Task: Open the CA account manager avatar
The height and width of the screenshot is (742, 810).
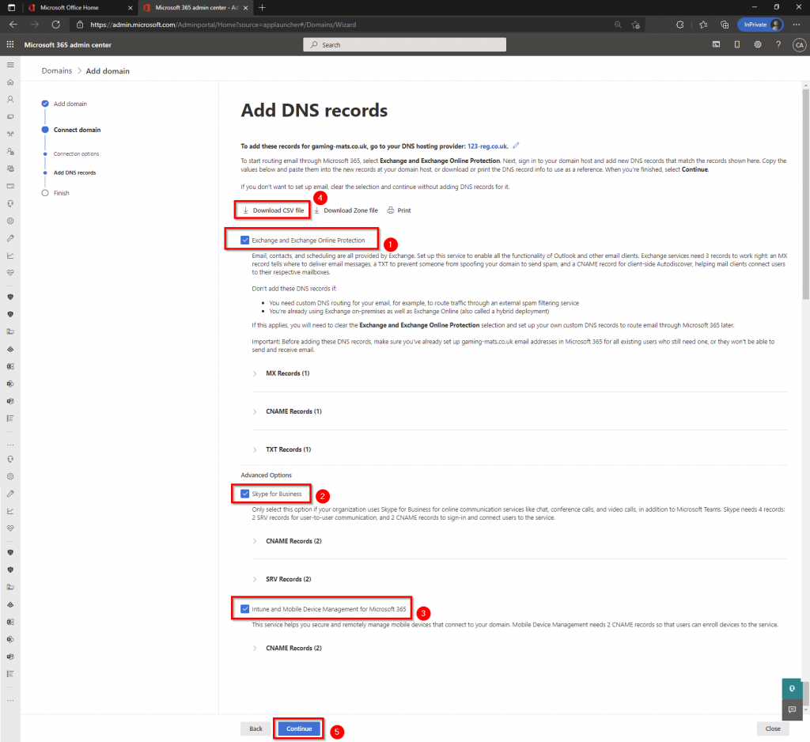Action: (x=799, y=45)
